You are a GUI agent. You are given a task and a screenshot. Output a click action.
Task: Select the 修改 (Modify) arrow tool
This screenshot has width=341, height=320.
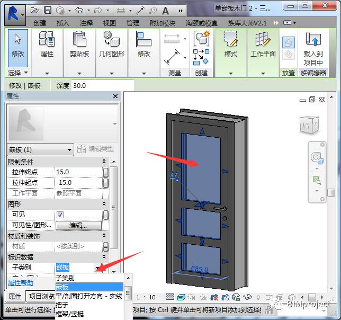pos(18,48)
